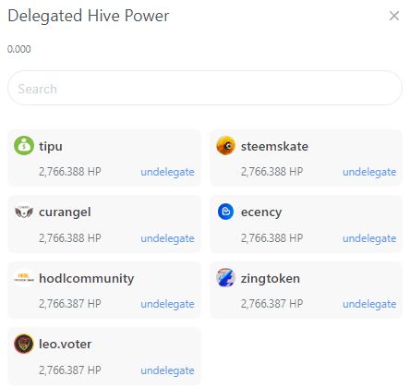The height and width of the screenshot is (388, 410).
Task: Open the zingtoken account name
Action: [271, 279]
